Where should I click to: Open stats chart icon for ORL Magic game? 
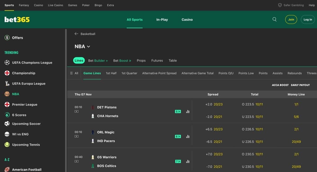(x=188, y=136)
